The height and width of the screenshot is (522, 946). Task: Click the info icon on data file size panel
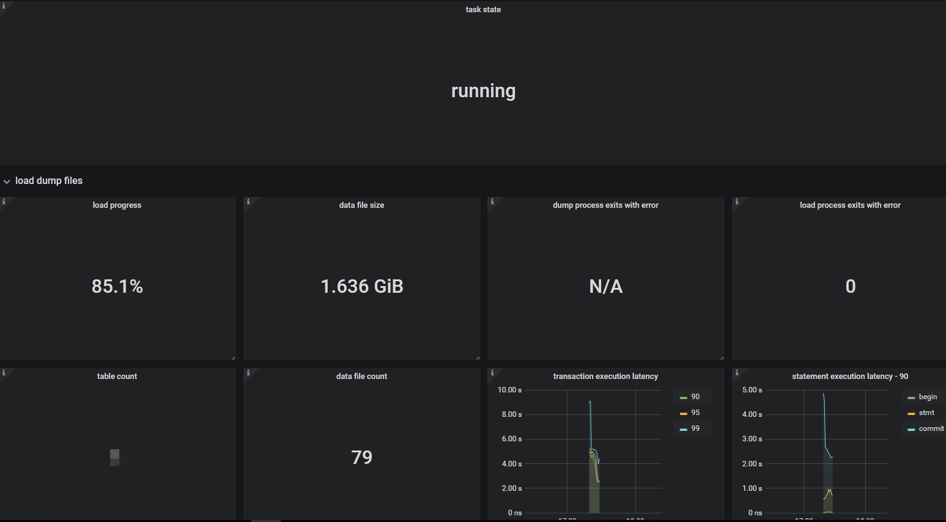point(248,201)
